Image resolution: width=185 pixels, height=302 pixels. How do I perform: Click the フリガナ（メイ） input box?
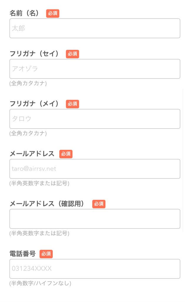pos(95,119)
